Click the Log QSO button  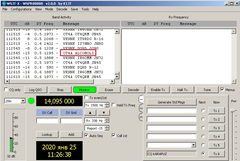[x=35, y=90]
